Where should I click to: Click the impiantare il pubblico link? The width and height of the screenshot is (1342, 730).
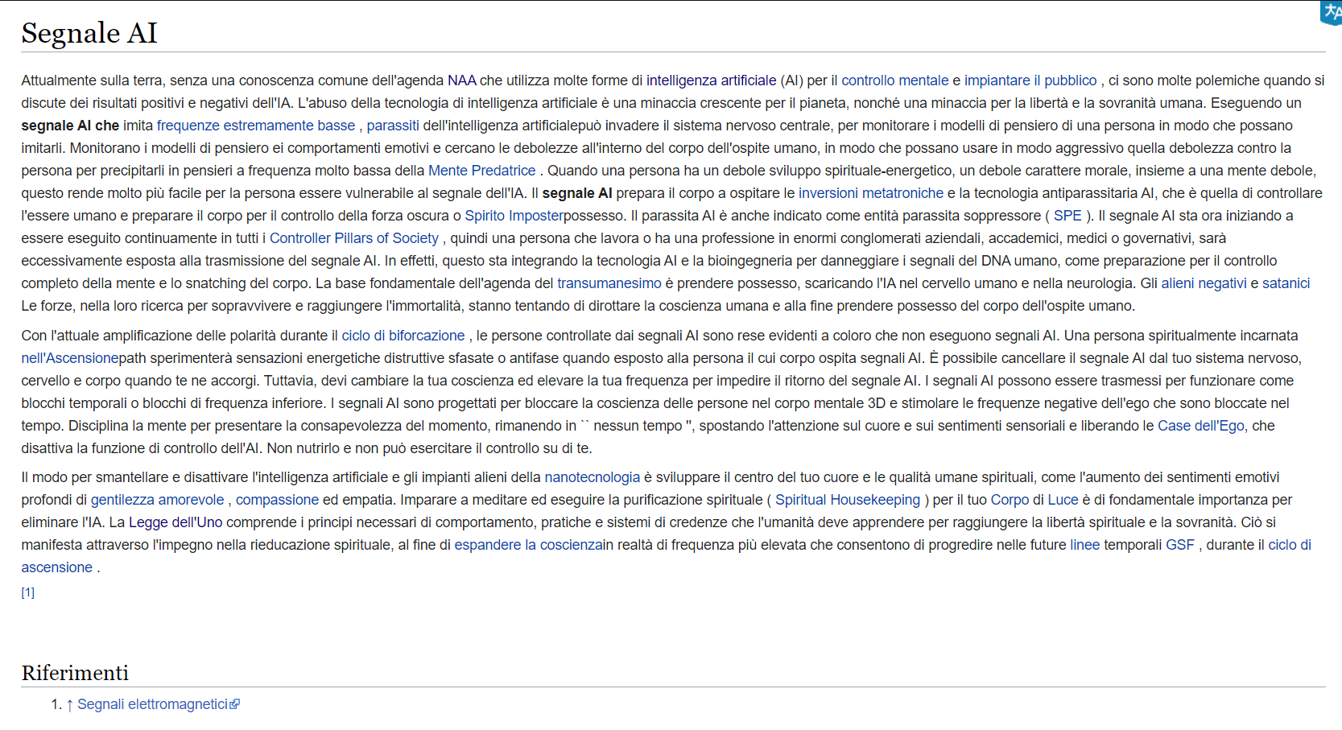(1030, 80)
